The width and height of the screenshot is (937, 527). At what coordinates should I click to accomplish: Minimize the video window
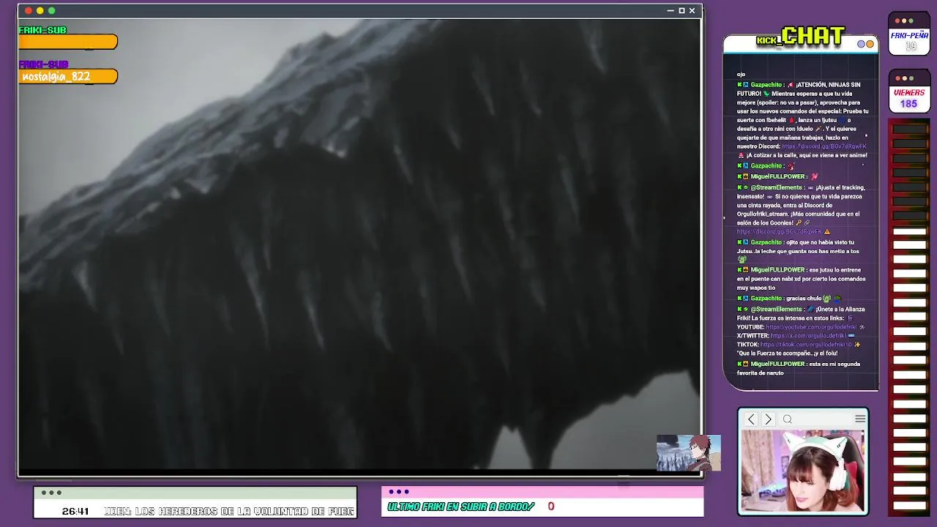(x=670, y=10)
